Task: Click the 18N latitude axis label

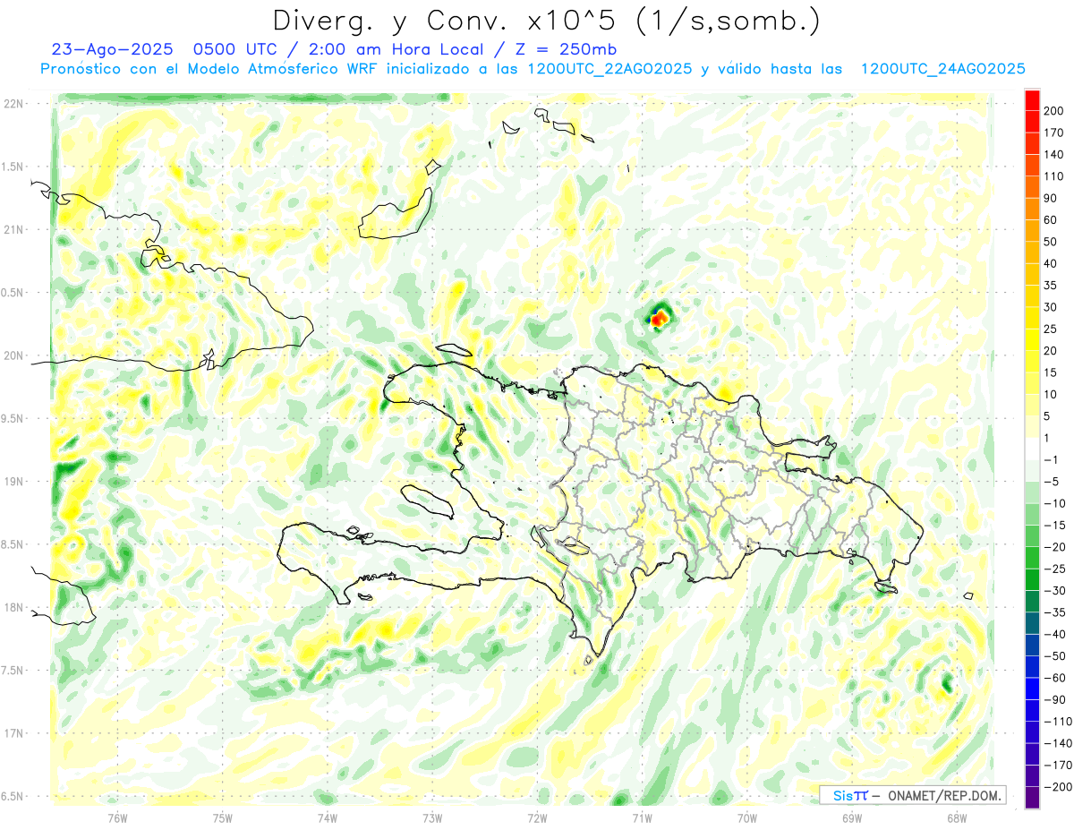Action: pos(13,607)
